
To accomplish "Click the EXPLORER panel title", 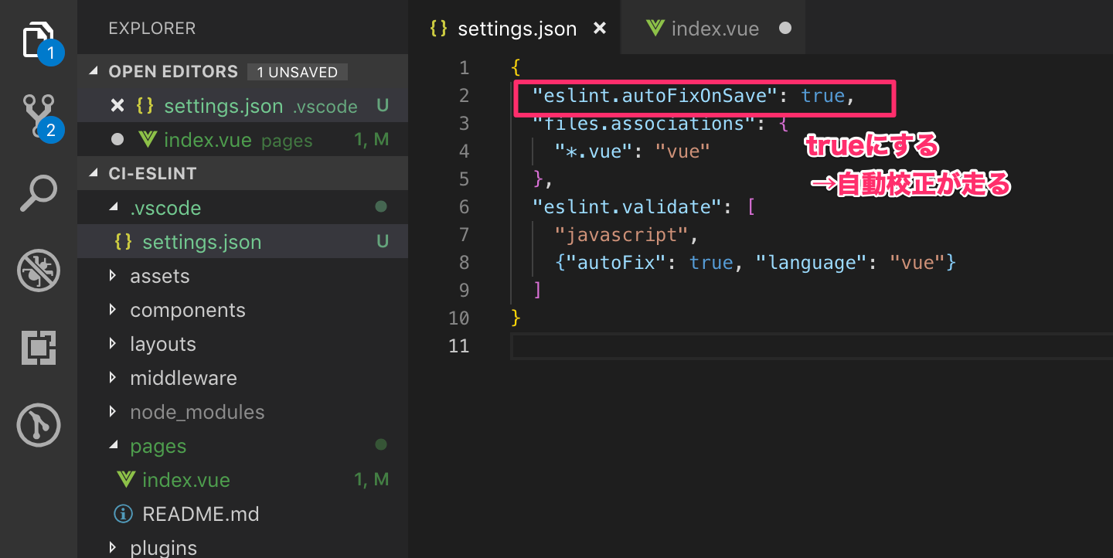I will 152,29.
